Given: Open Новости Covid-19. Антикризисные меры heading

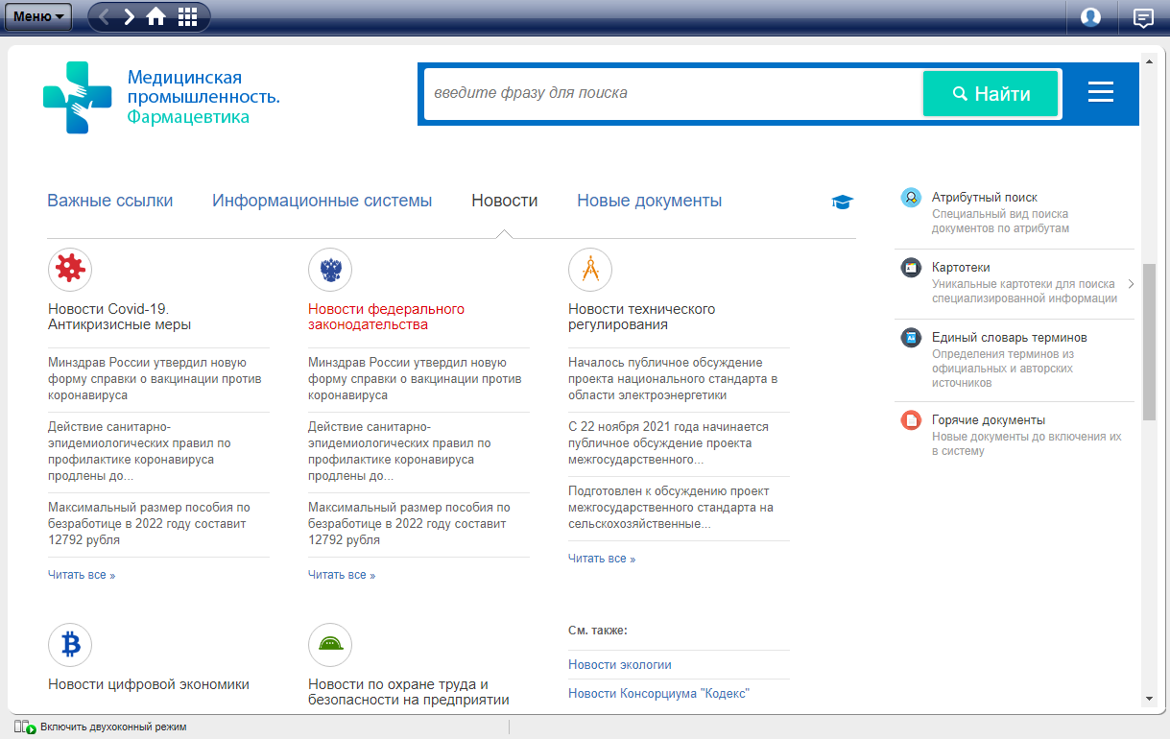Looking at the screenshot, I should pos(120,317).
